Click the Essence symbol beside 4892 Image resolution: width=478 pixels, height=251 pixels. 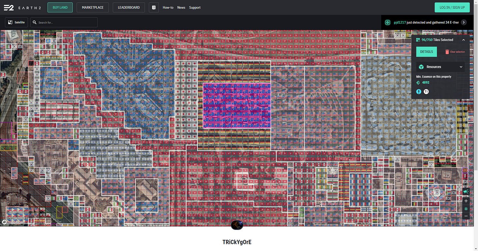click(x=418, y=82)
